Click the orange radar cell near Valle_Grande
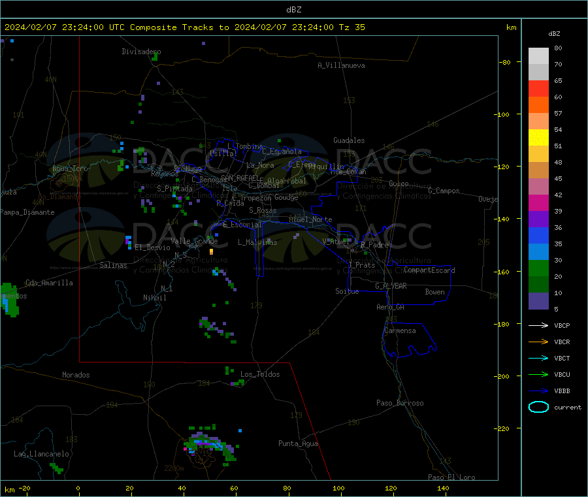 coord(211,251)
